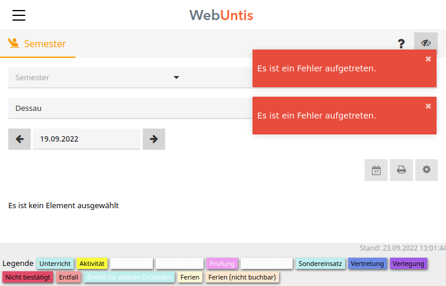This screenshot has height=286, width=446.
Task: Click the WebUntis logo
Action: point(221,15)
